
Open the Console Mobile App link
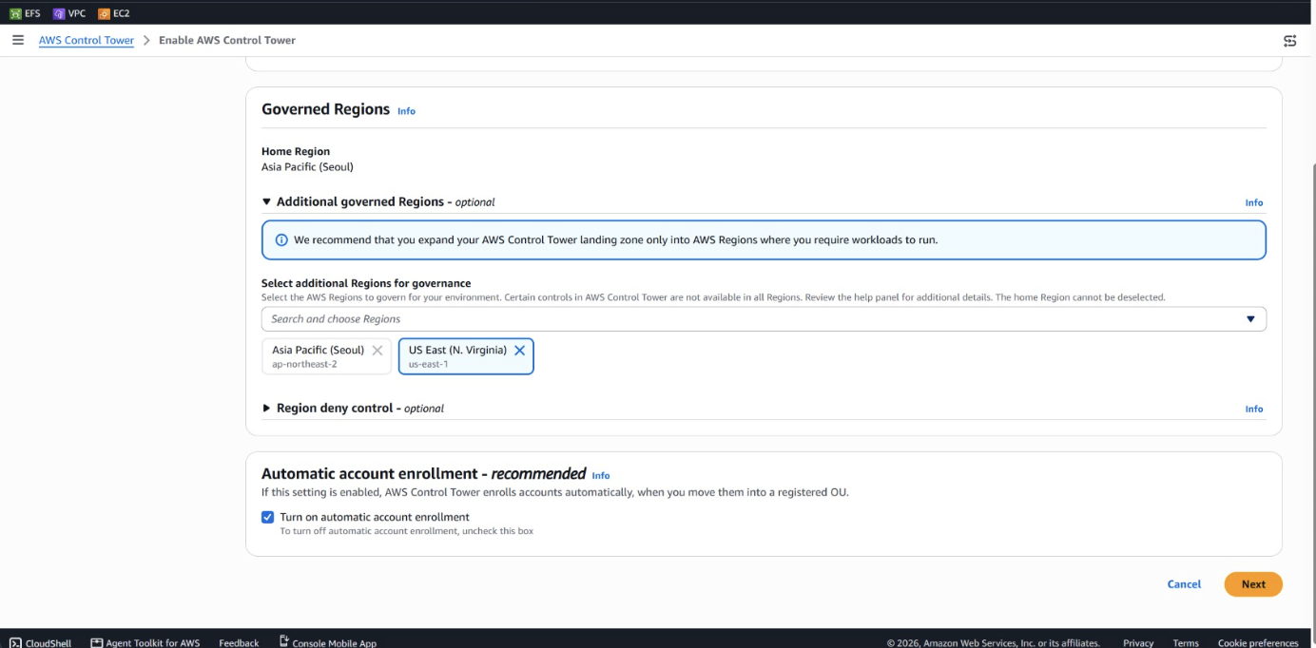(x=328, y=642)
